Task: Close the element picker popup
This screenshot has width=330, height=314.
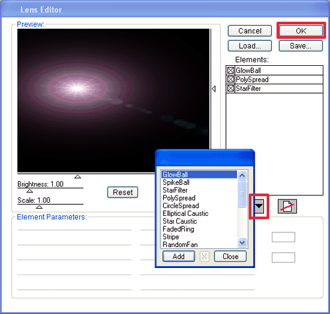Action: point(230,256)
